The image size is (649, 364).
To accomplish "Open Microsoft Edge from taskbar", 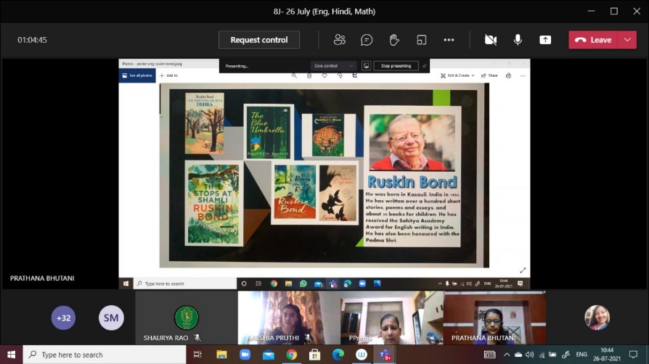I will 338,355.
